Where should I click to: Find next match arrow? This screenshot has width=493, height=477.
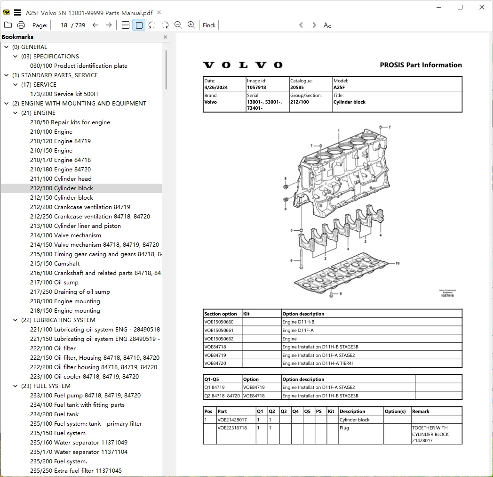tap(314, 25)
